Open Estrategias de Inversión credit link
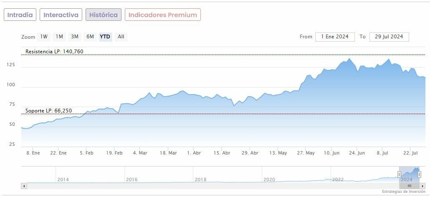 (x=403, y=192)
